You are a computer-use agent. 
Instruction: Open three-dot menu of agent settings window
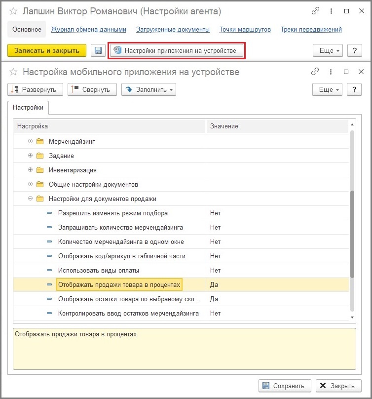331,11
